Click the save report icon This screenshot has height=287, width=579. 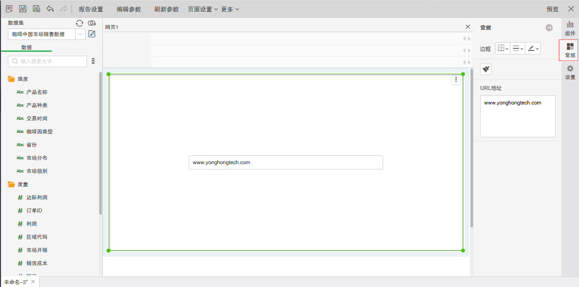pos(22,9)
